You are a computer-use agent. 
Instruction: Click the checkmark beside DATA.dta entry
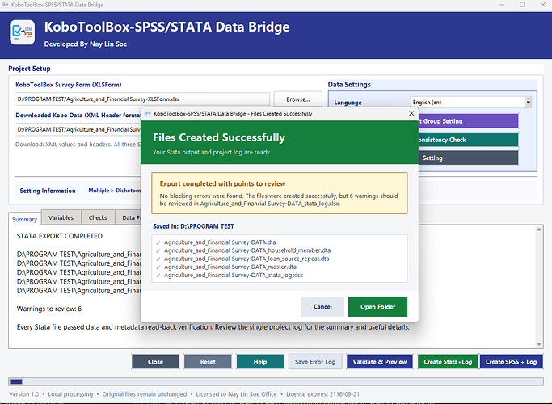click(158, 242)
